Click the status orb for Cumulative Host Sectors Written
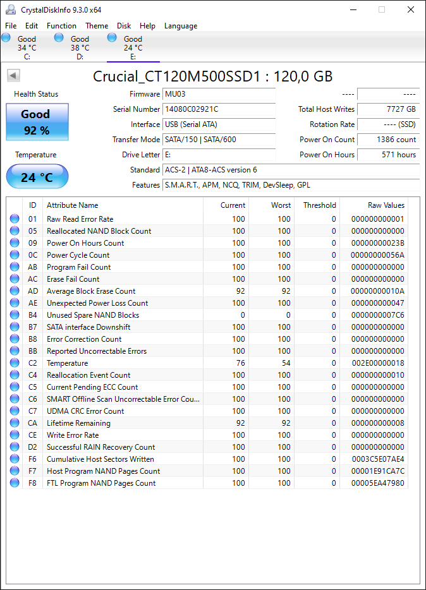Screen dimensions: 426x590 click(x=15, y=459)
